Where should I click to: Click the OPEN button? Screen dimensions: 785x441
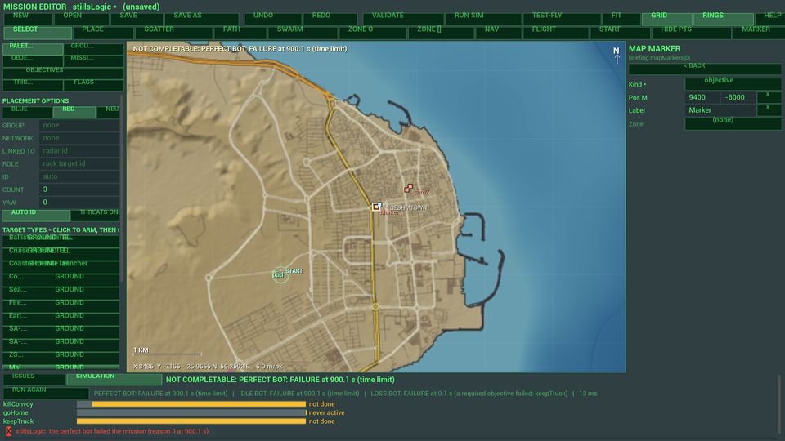point(81,19)
